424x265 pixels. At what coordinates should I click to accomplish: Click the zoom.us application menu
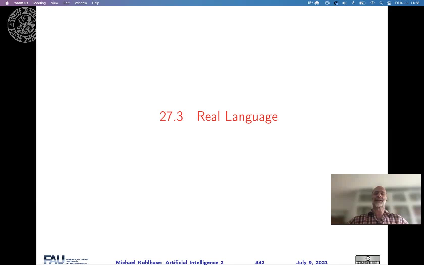[21, 3]
